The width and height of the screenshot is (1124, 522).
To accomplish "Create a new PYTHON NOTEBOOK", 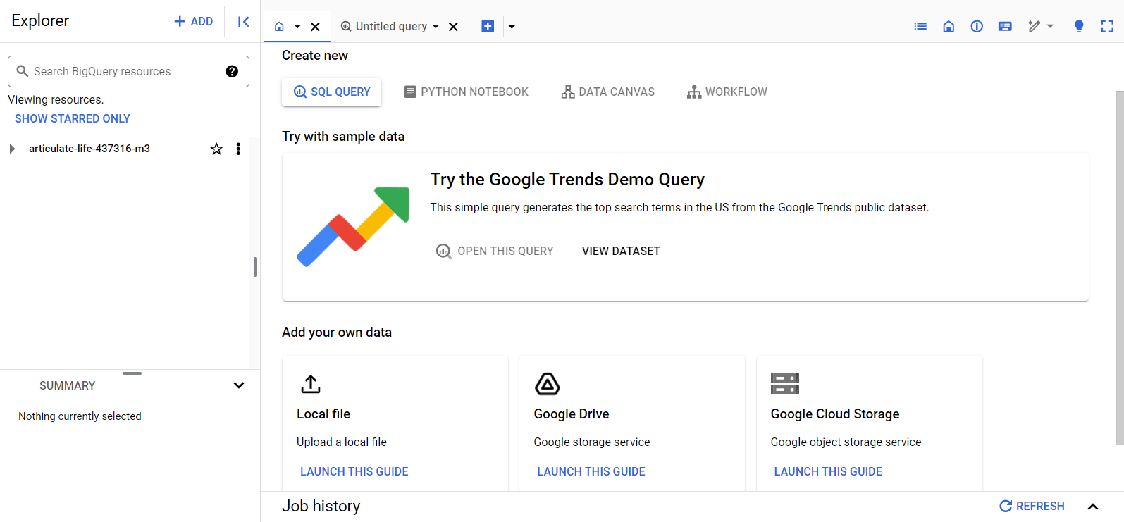I will (x=466, y=92).
